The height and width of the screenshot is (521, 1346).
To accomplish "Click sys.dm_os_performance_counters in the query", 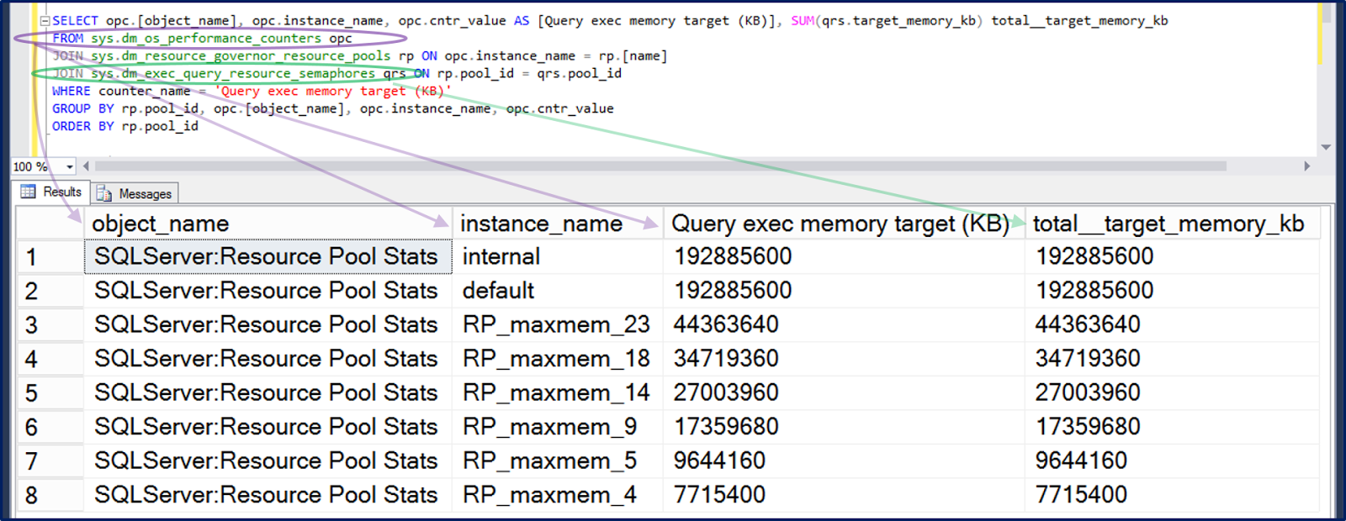I will click(206, 39).
